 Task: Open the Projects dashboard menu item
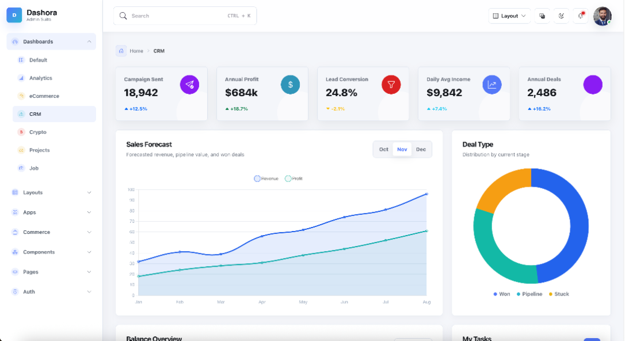coord(54,150)
